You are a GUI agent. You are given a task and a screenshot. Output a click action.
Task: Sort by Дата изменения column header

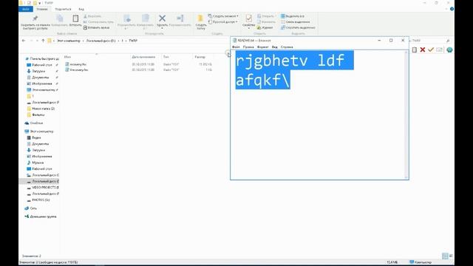click(x=143, y=57)
